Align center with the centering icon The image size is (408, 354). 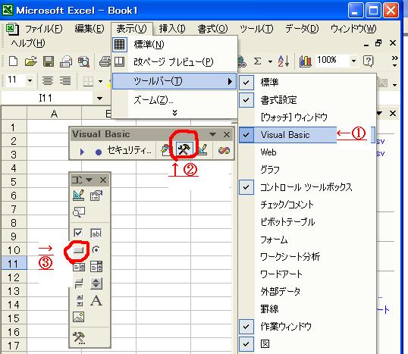48,80
